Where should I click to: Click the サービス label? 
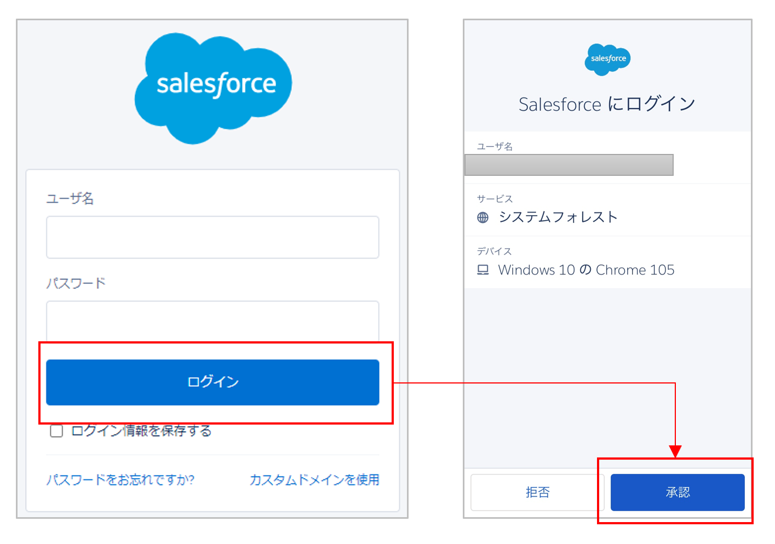coord(495,199)
